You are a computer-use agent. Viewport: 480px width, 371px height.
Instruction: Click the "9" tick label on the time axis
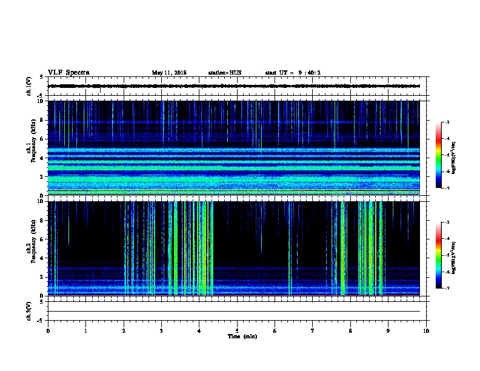click(388, 330)
